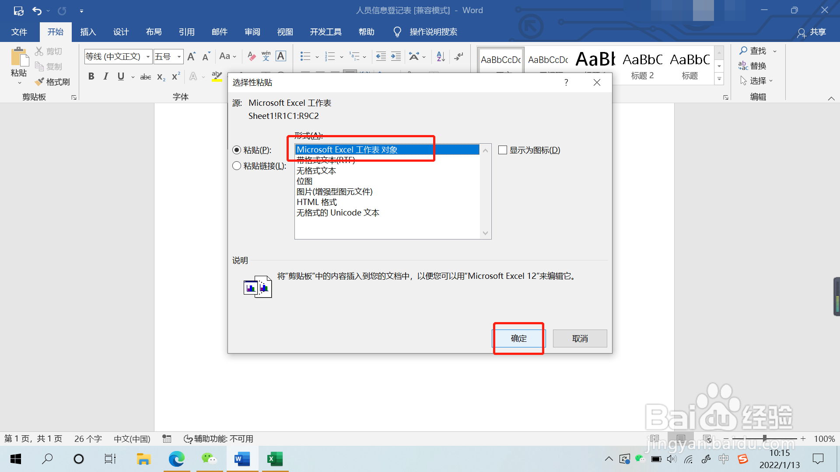840x472 pixels.
Task: Click the Bold formatting icon
Action: (x=91, y=76)
